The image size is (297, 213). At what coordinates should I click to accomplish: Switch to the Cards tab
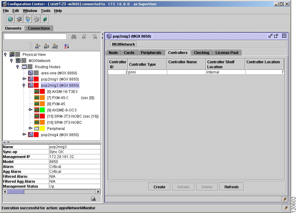(x=129, y=53)
